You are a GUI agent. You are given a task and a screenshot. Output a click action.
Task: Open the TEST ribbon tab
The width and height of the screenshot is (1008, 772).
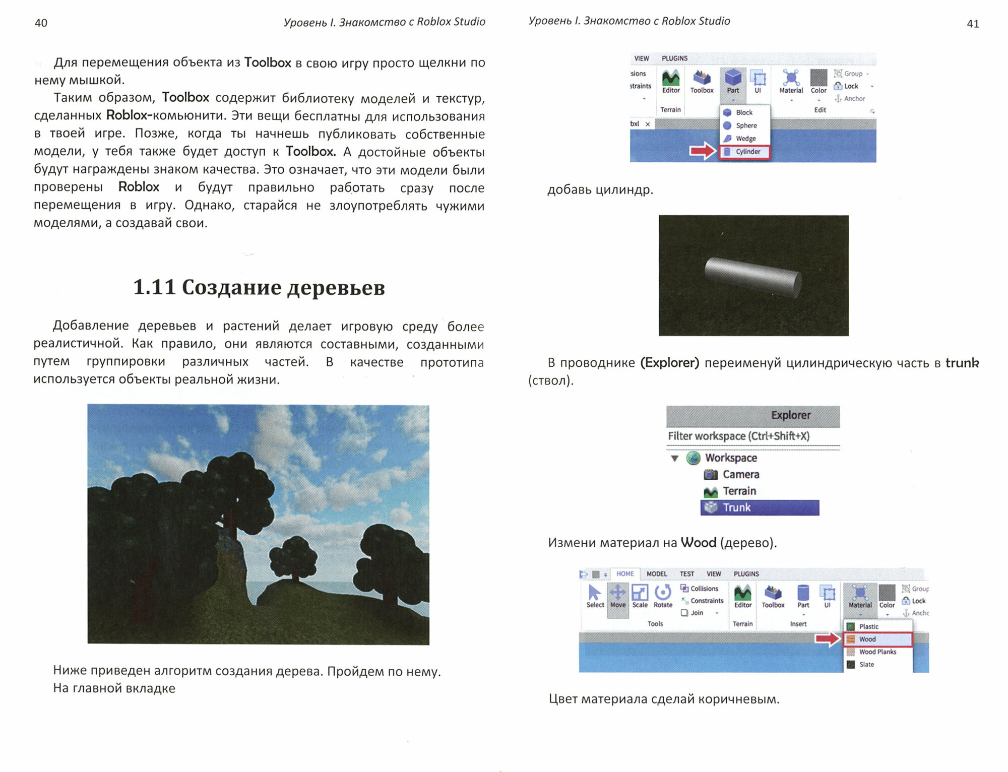point(686,574)
